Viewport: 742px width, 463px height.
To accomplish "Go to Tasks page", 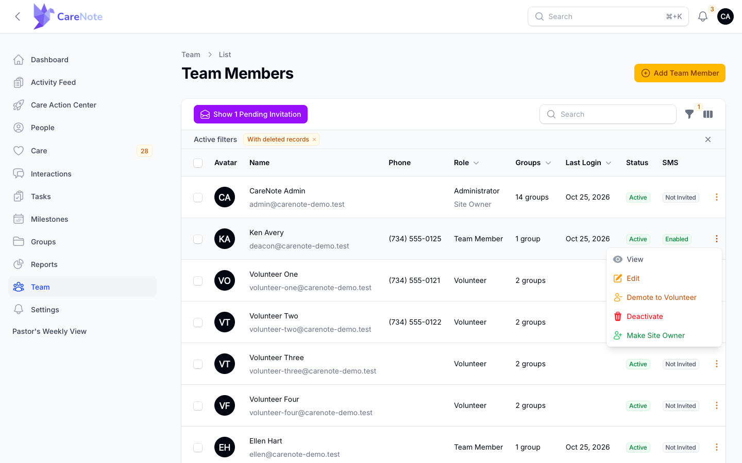I will 82,197.
